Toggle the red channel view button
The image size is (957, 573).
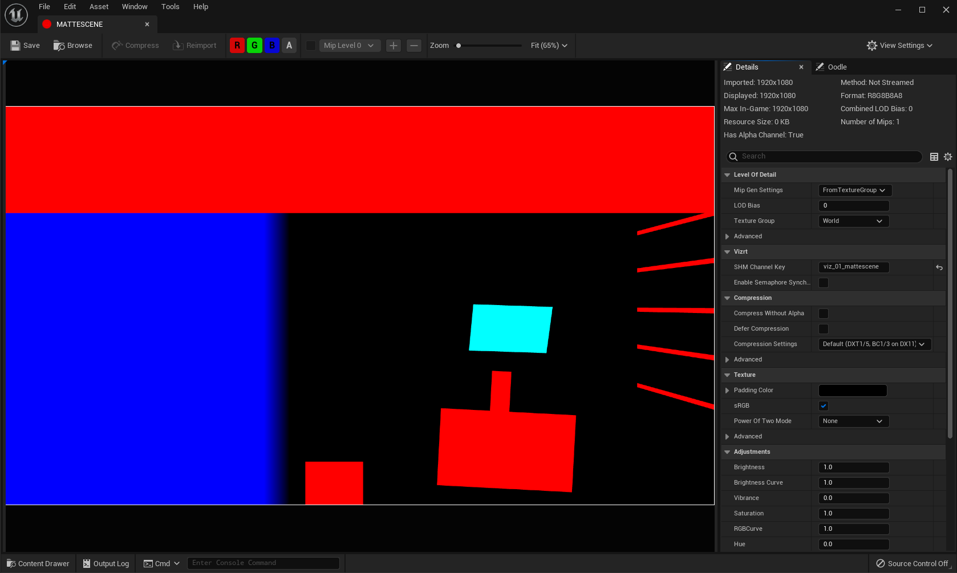pos(237,46)
